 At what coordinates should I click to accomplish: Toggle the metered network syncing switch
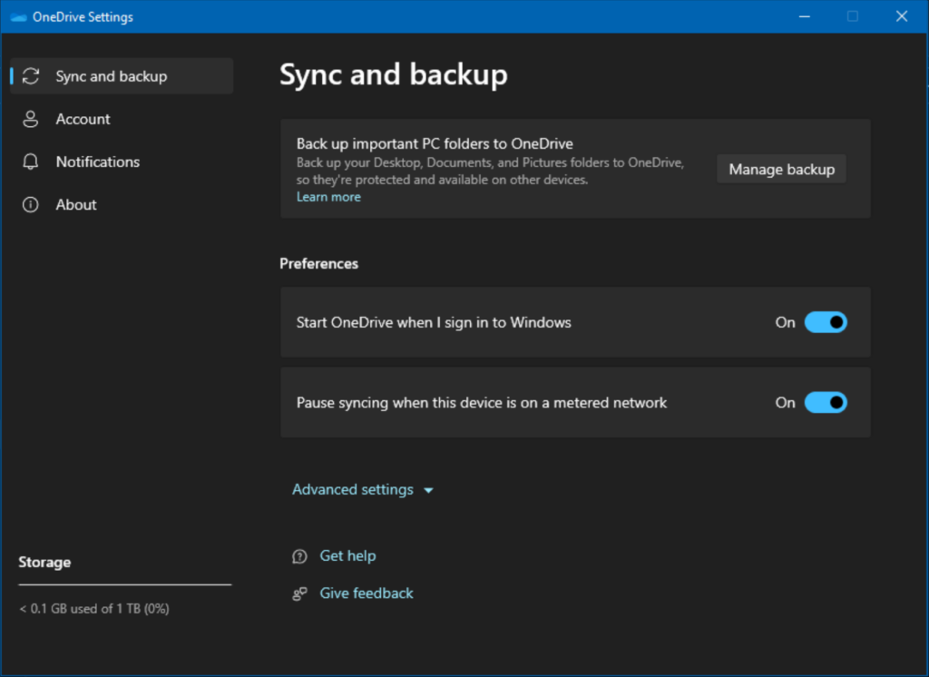(826, 402)
